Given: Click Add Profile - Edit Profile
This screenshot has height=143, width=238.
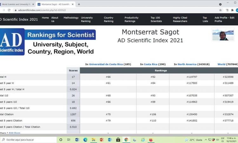Looking at the screenshot, I should pos(224,19).
